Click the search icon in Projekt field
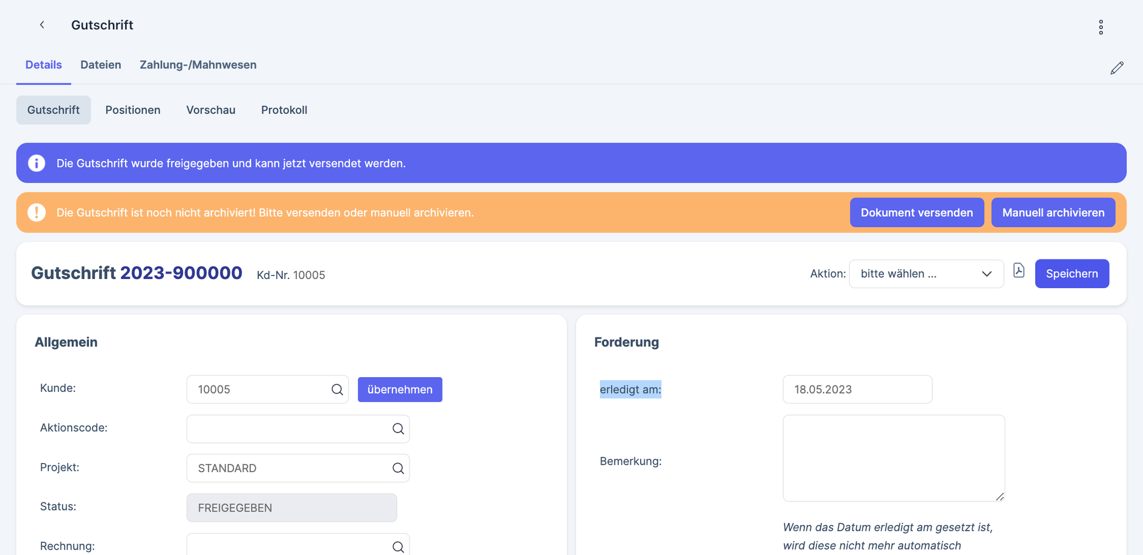This screenshot has height=555, width=1143. click(x=398, y=468)
